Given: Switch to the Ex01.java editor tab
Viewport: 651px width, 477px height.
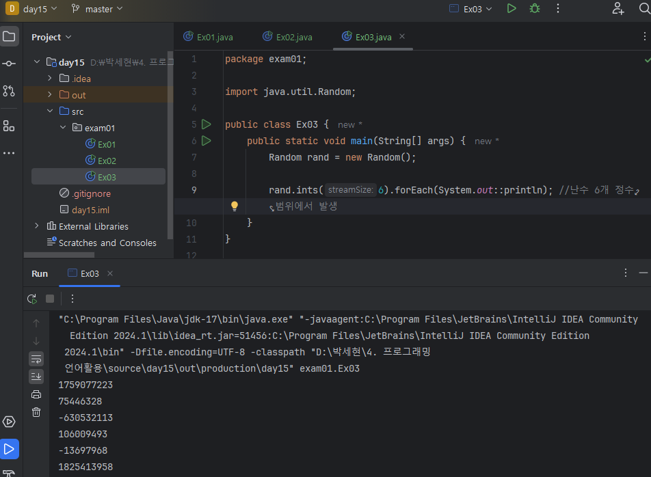Looking at the screenshot, I should [x=208, y=37].
